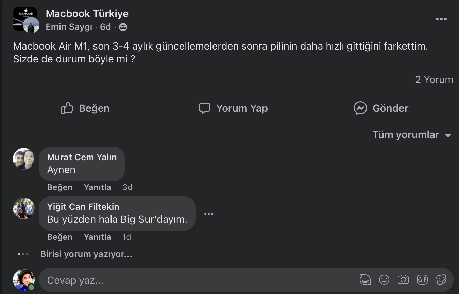Like the post with Beğen button

(85, 108)
